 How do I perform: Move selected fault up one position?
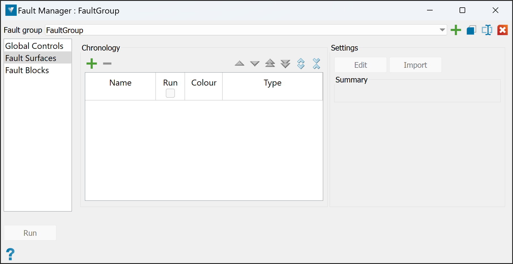[x=239, y=64]
